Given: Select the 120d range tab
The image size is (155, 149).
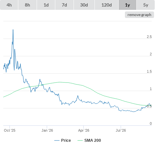Looking at the screenshot, I should [107, 5].
